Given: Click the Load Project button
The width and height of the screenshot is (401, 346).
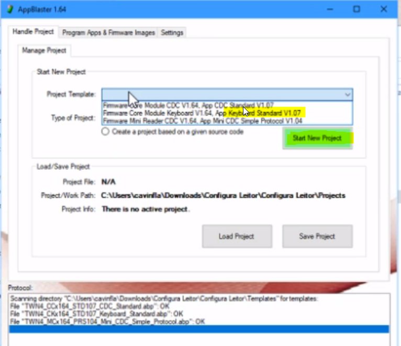Looking at the screenshot, I should tap(237, 236).
